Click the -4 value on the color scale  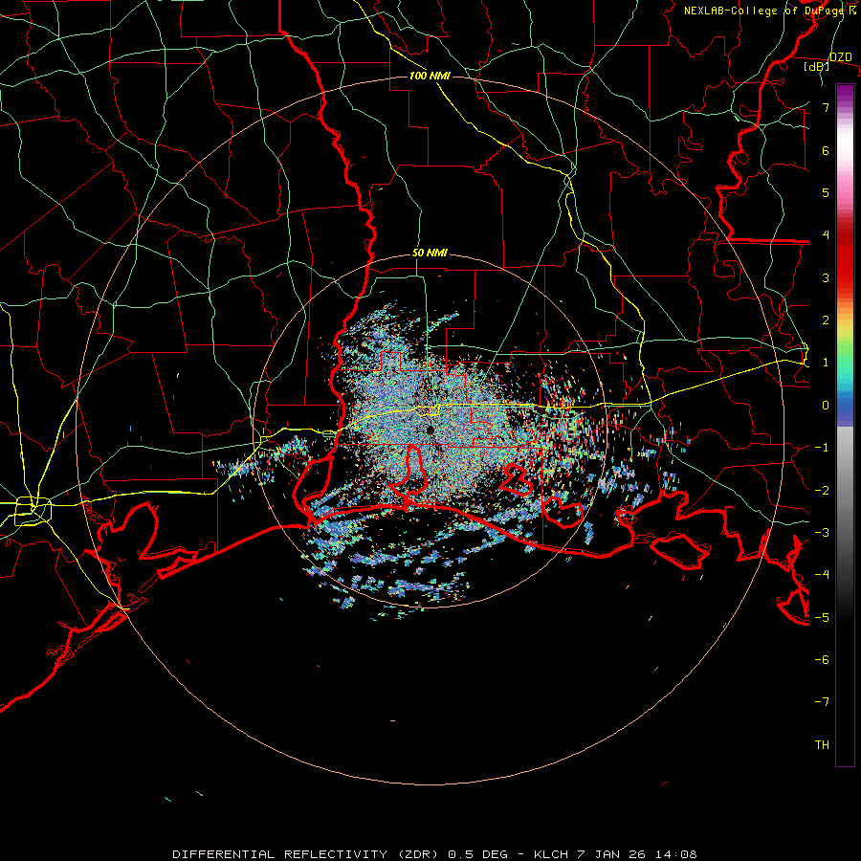(822, 575)
